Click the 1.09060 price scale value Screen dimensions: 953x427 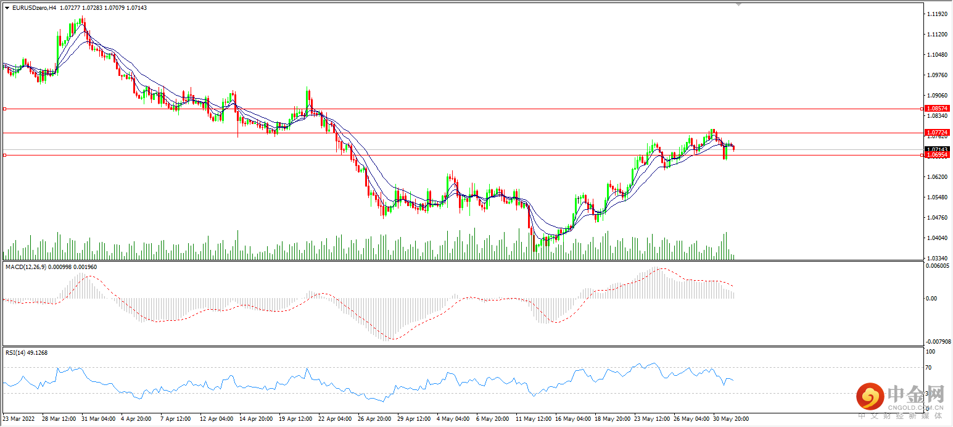938,96
